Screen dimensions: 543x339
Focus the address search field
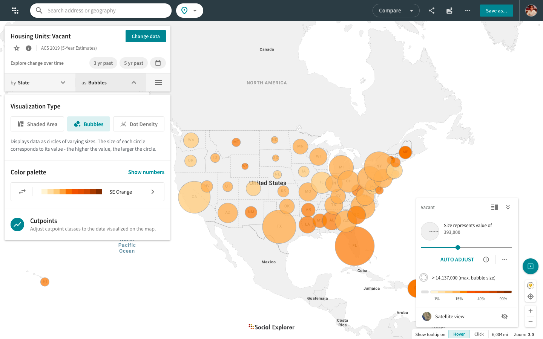pyautogui.click(x=101, y=11)
